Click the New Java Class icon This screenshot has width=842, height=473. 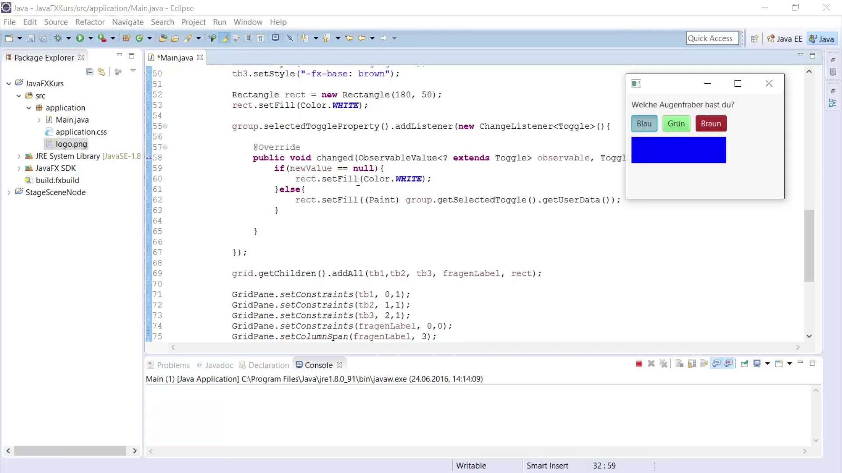pyautogui.click(x=139, y=38)
